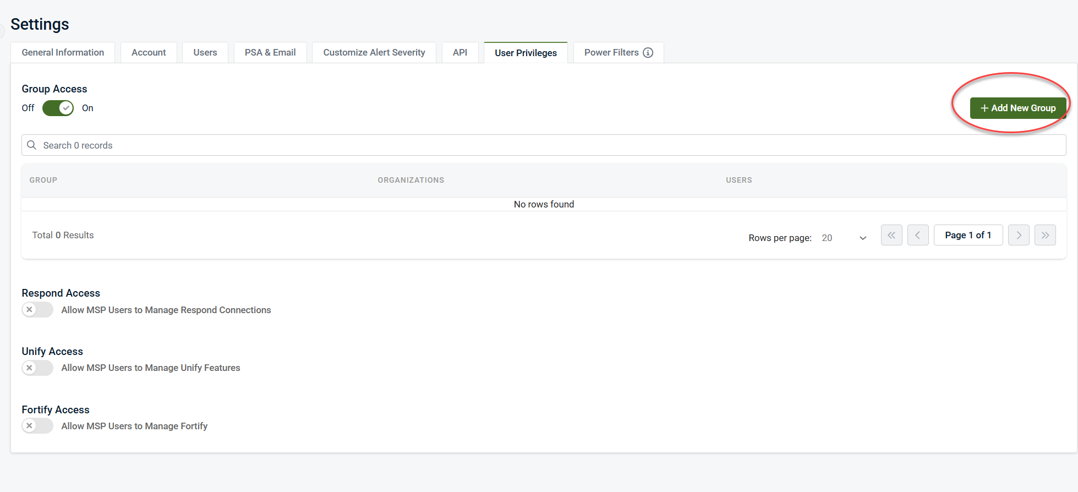The width and height of the screenshot is (1078, 492).
Task: Click the Power Filters info icon
Action: point(648,53)
